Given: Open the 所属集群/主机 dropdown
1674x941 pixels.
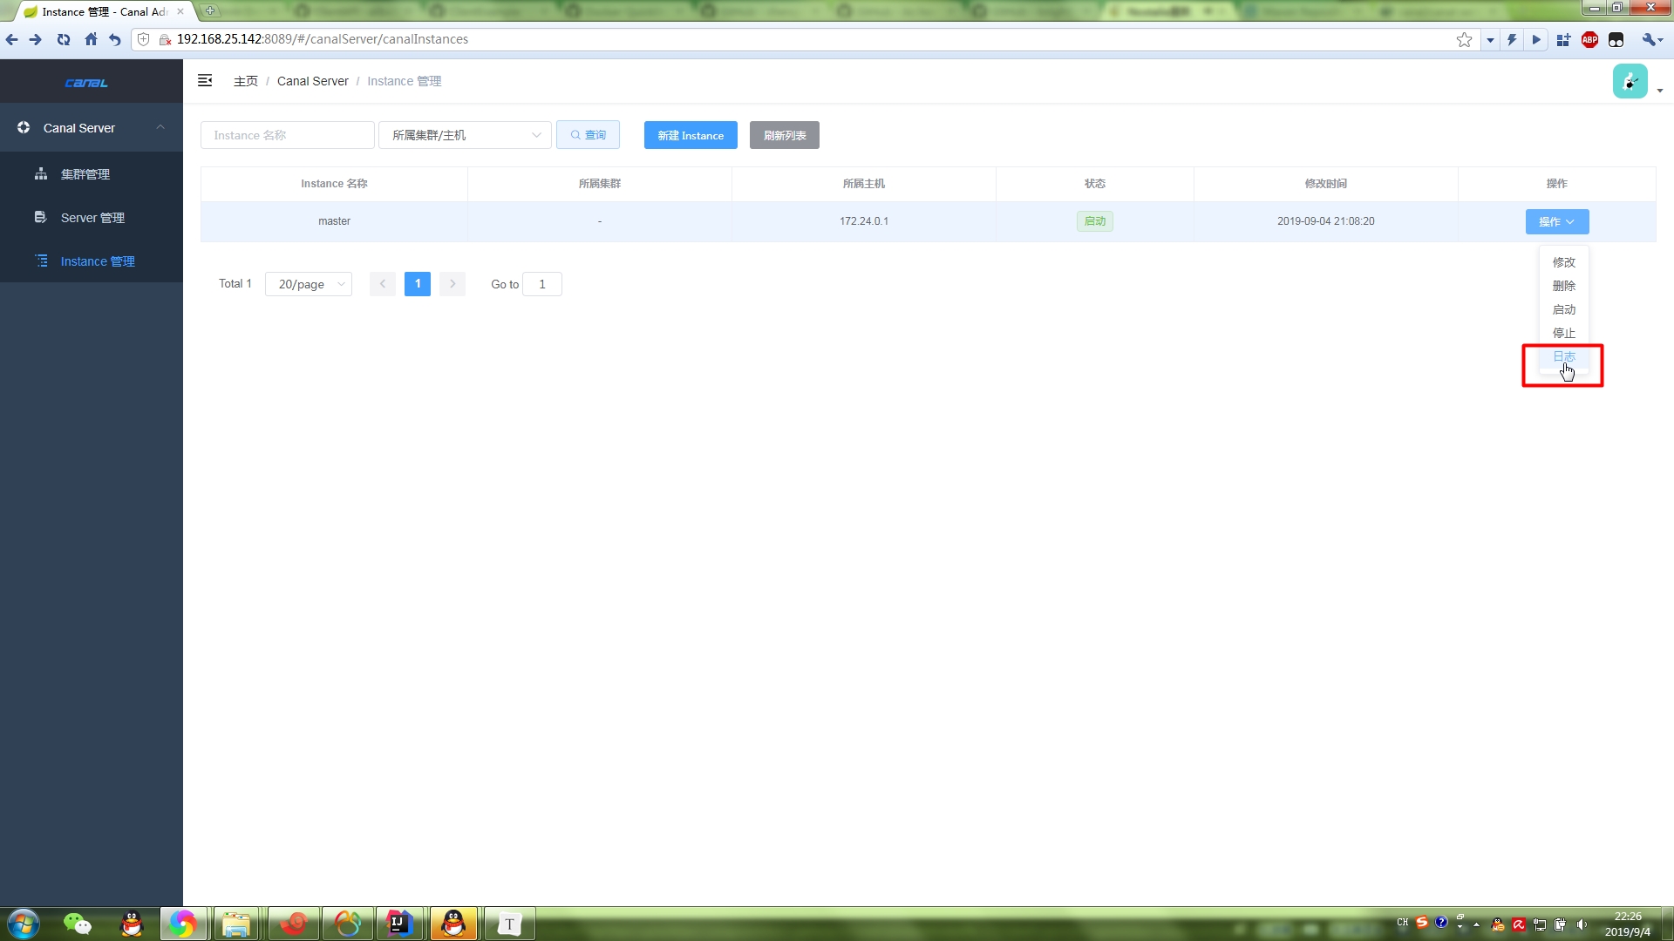Looking at the screenshot, I should pyautogui.click(x=465, y=135).
